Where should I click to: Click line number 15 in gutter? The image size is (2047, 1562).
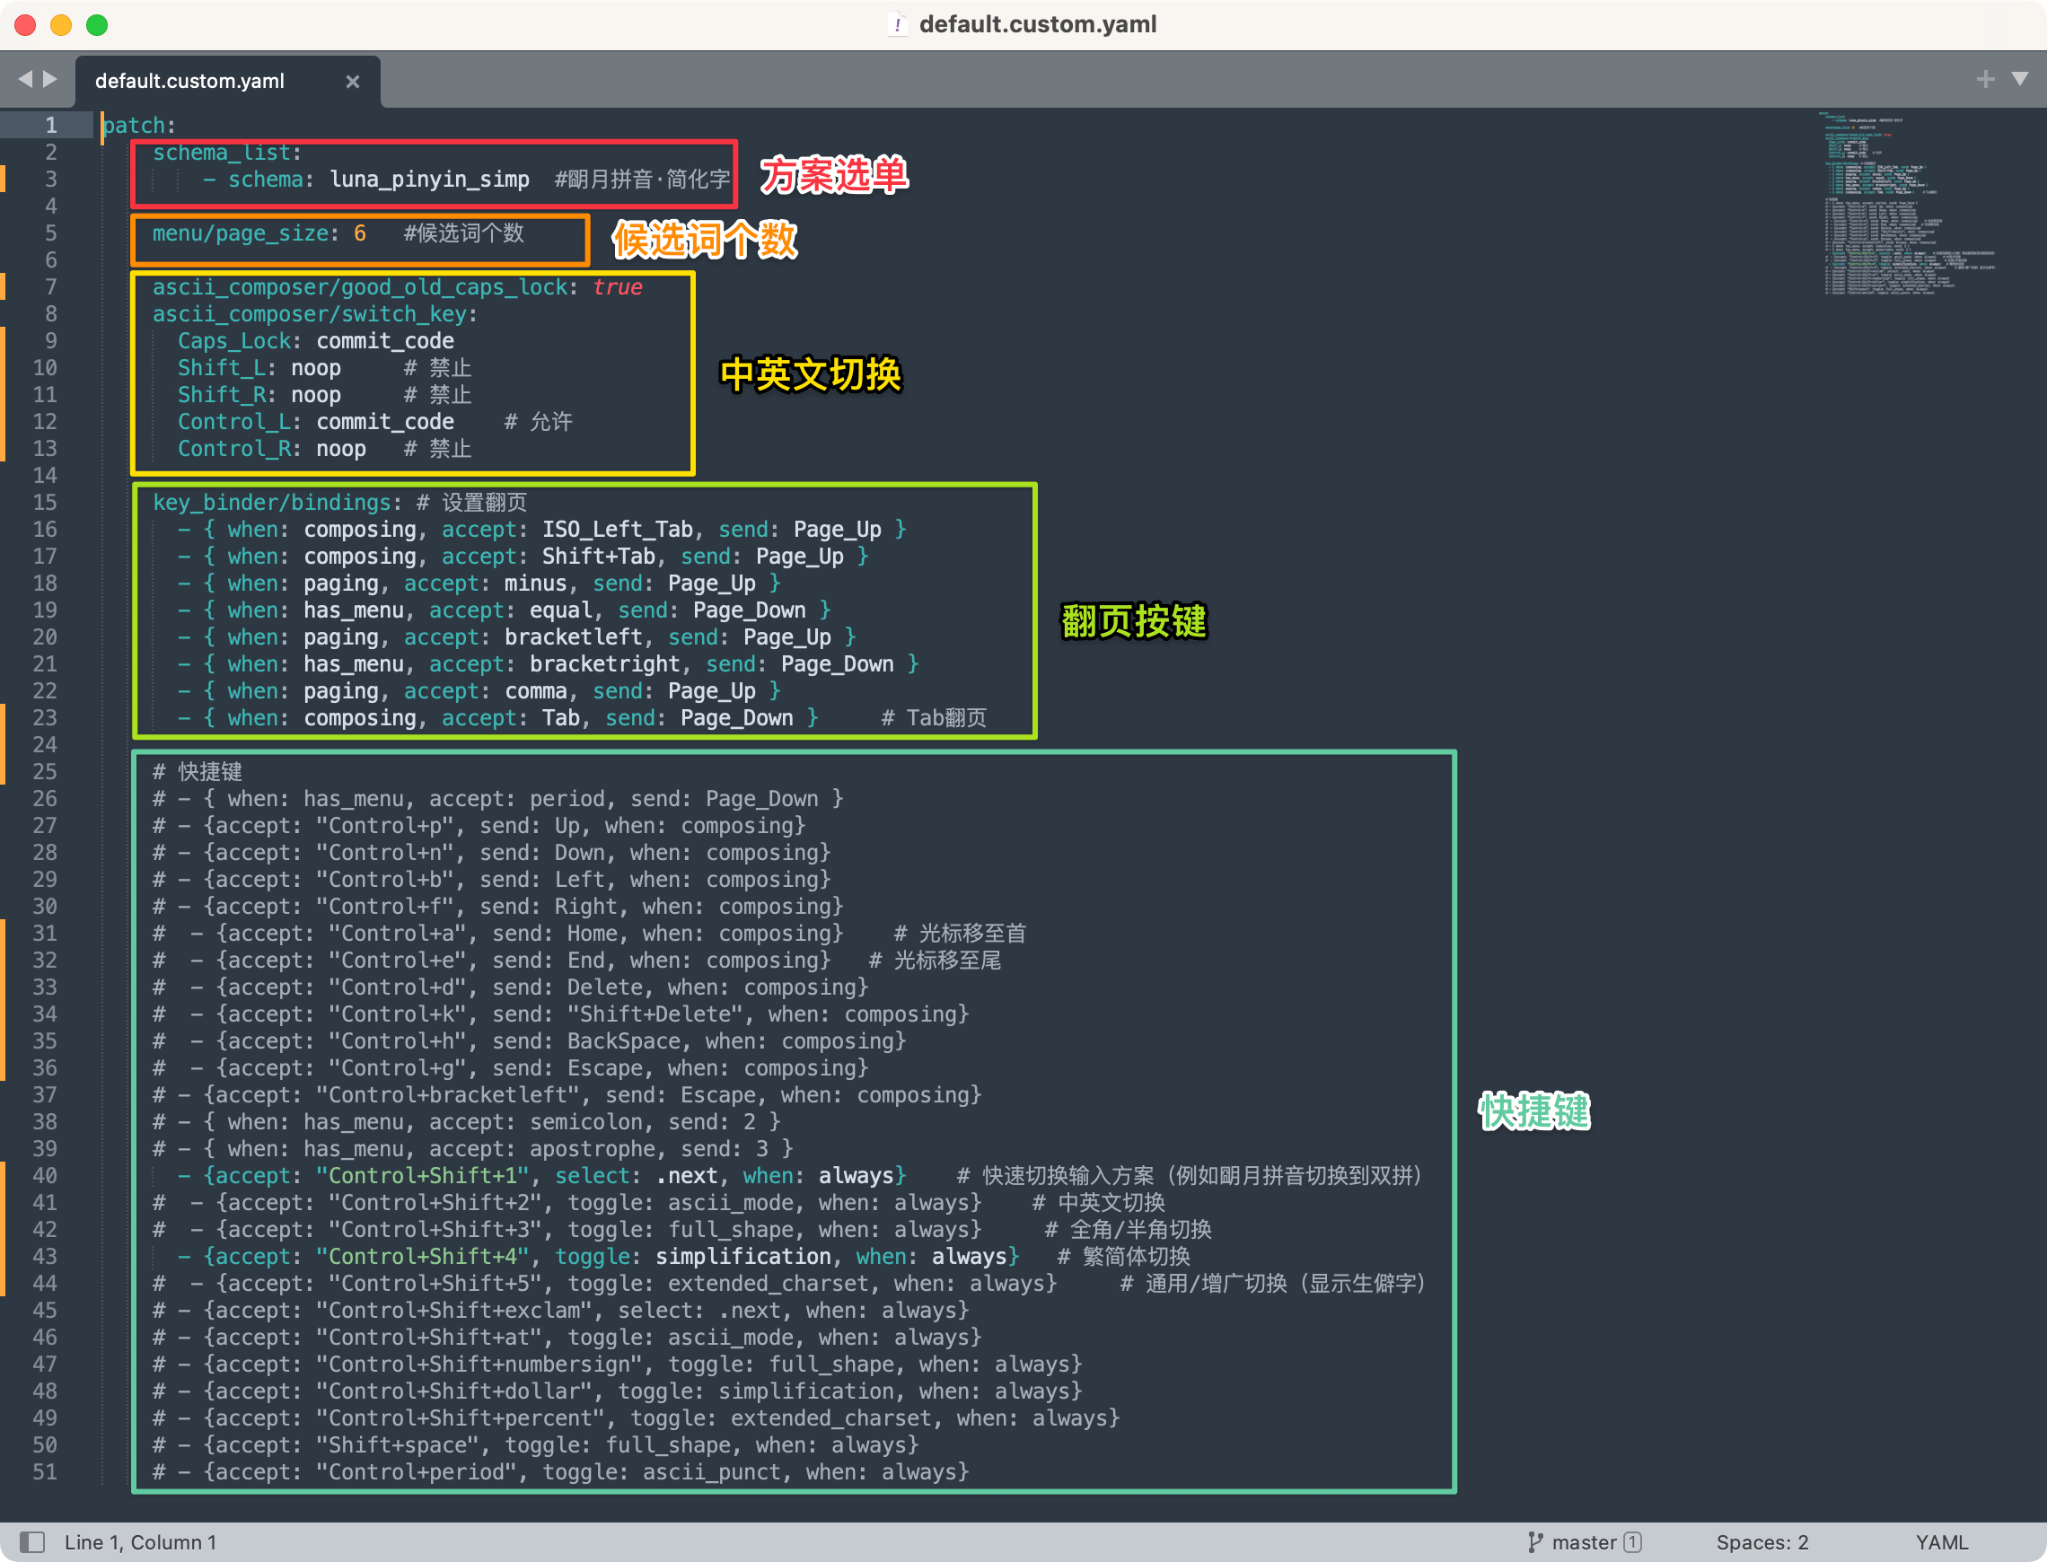click(45, 503)
